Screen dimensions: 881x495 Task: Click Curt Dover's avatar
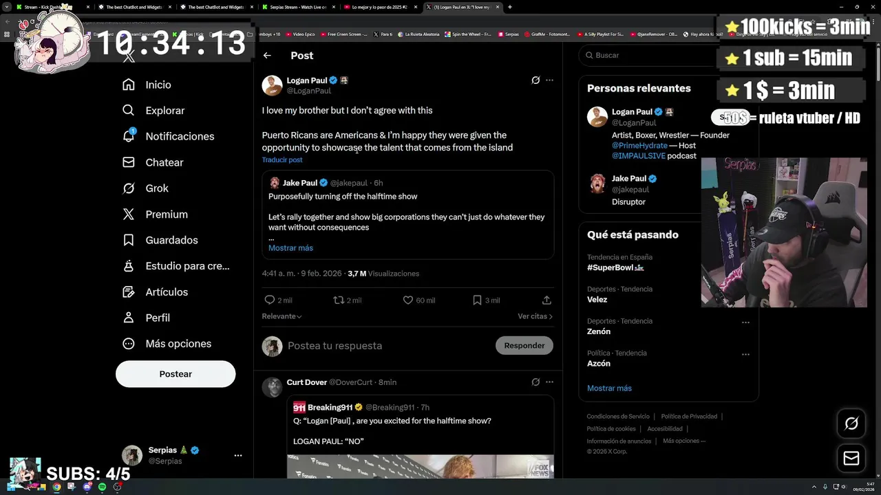(x=273, y=387)
